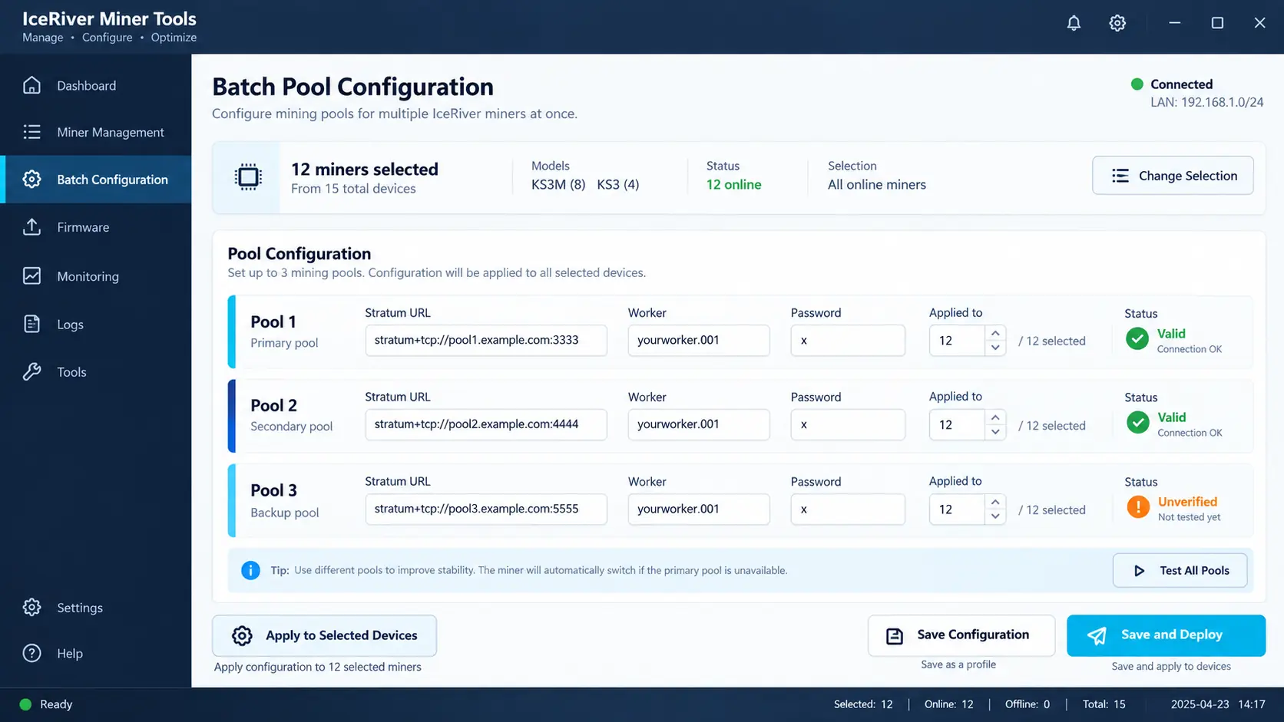Click the Pool 1 Valid checkmark icon
Image resolution: width=1284 pixels, height=722 pixels.
[1137, 338]
